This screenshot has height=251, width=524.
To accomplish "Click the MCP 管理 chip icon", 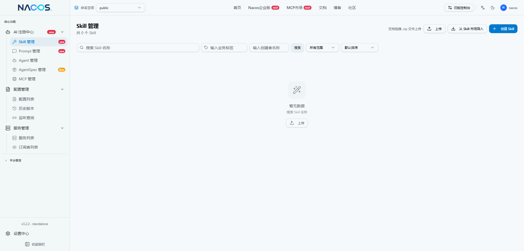I will pyautogui.click(x=14, y=79).
